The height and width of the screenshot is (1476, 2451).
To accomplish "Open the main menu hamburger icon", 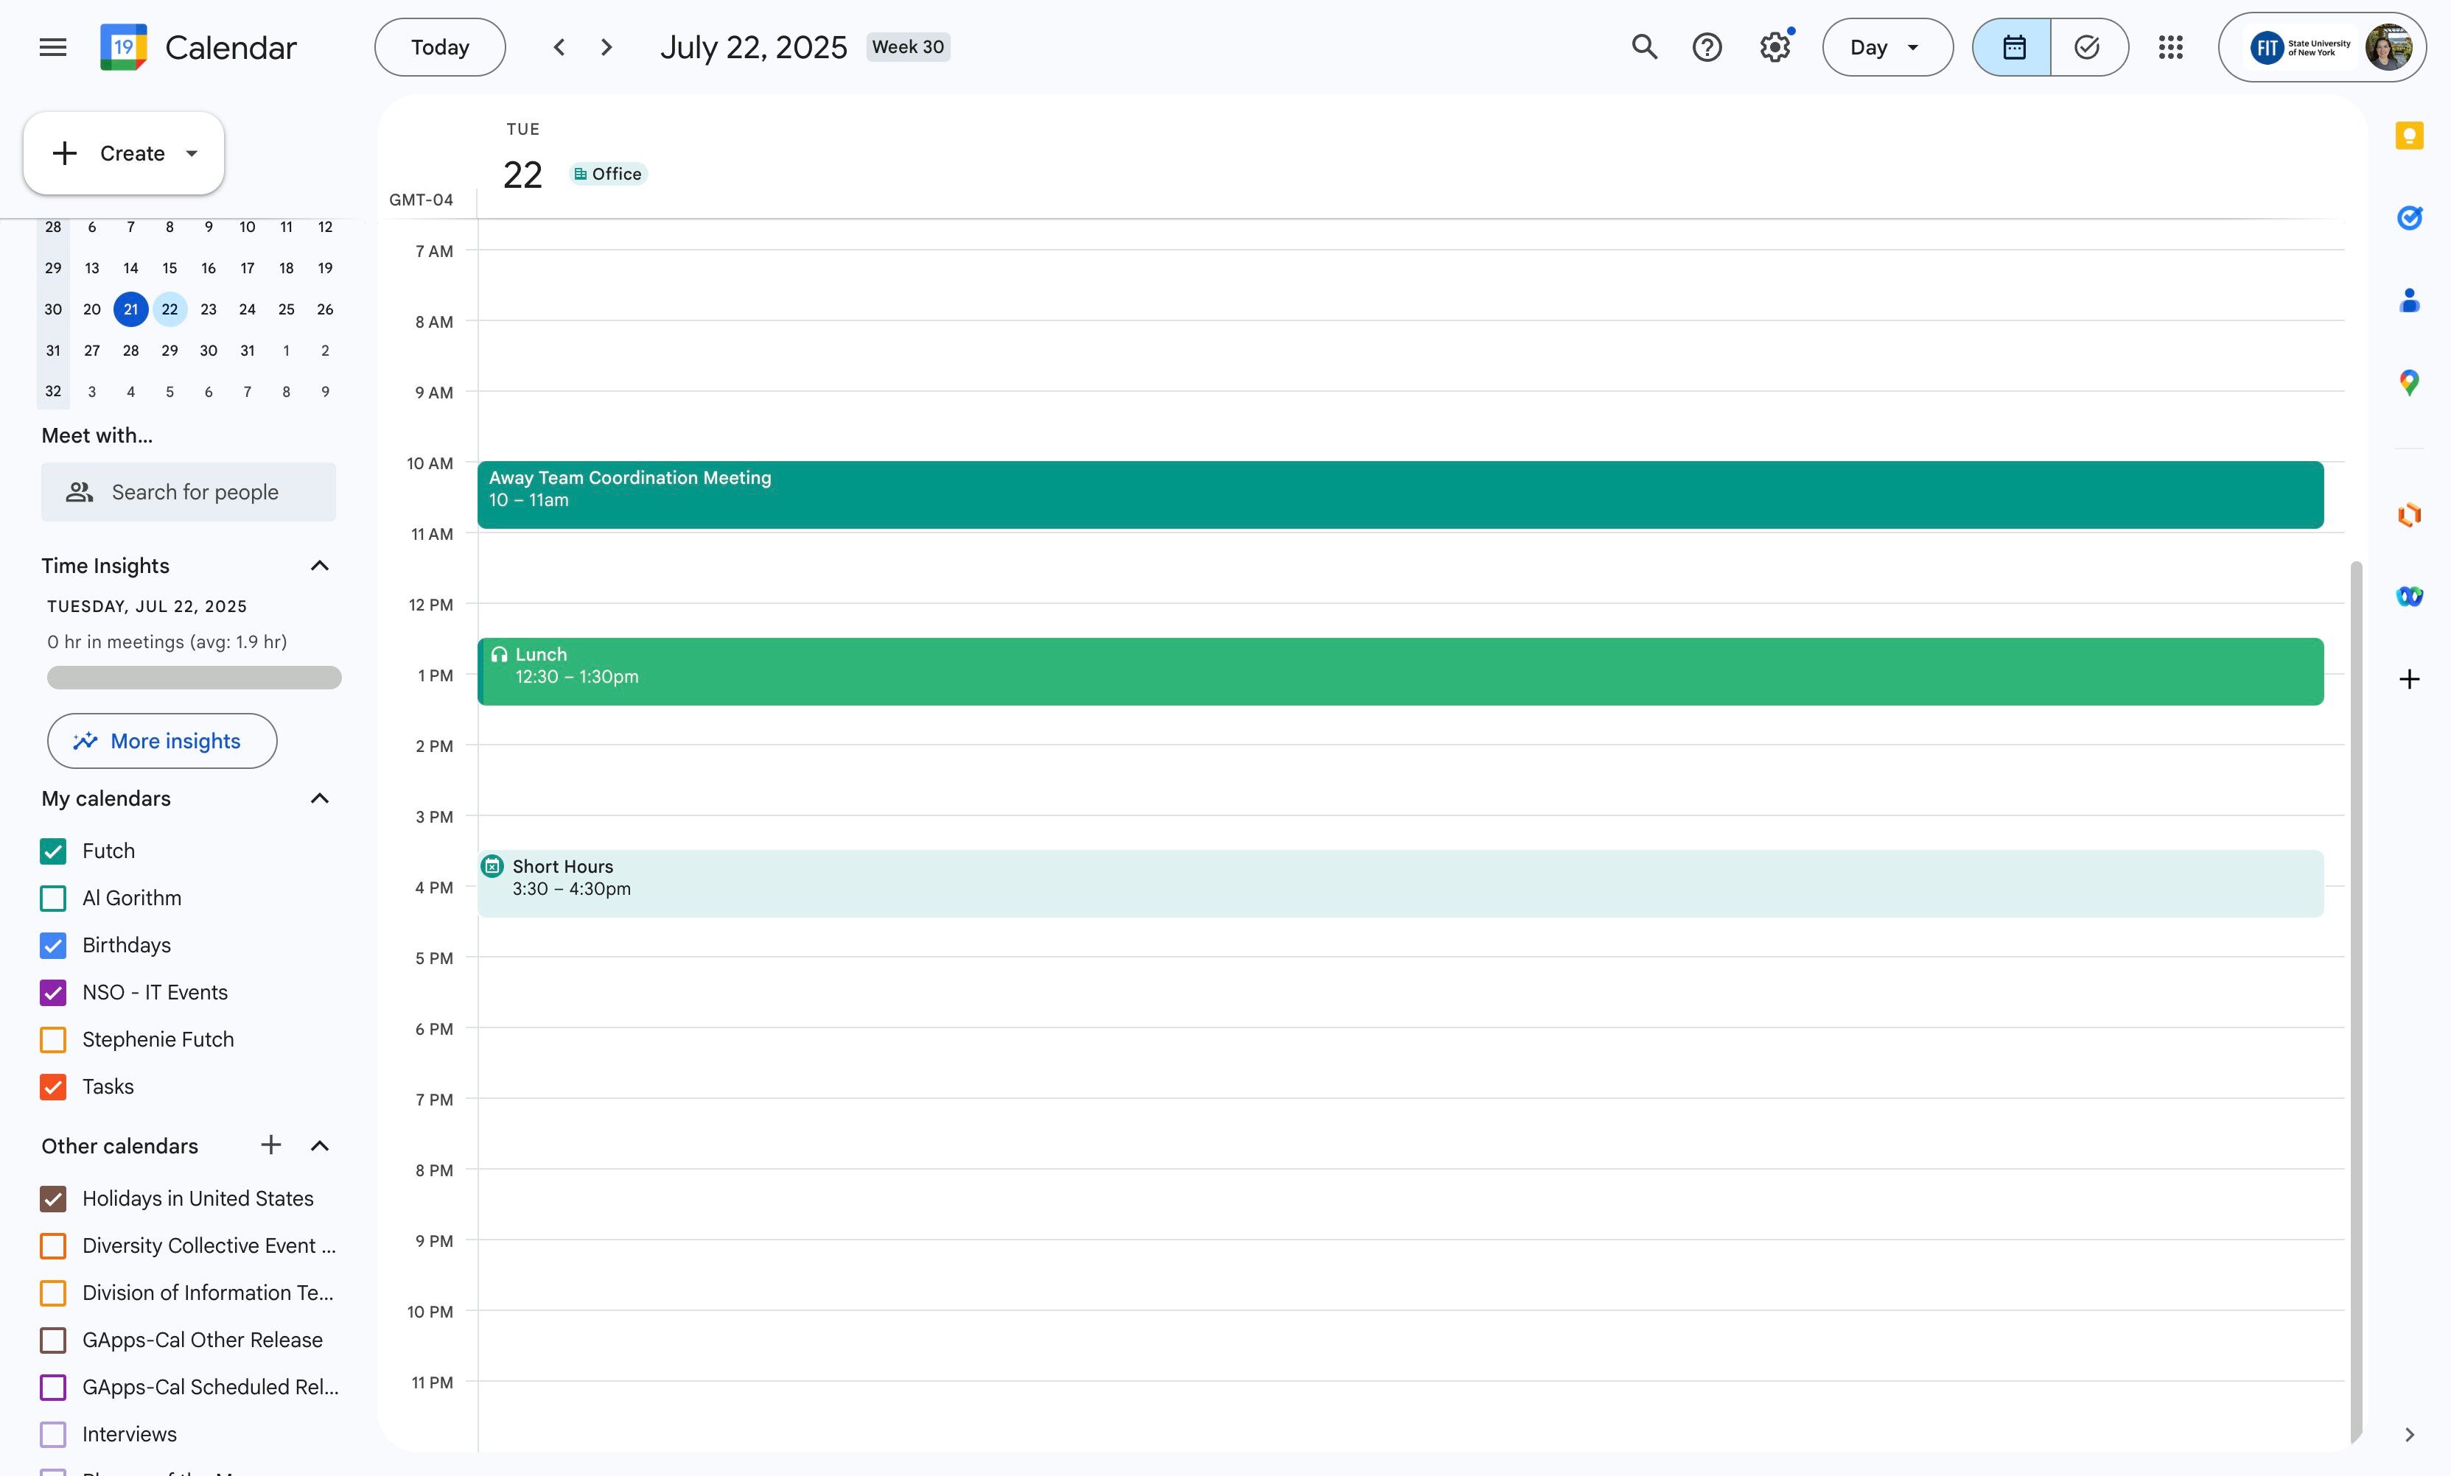I will pos(53,46).
